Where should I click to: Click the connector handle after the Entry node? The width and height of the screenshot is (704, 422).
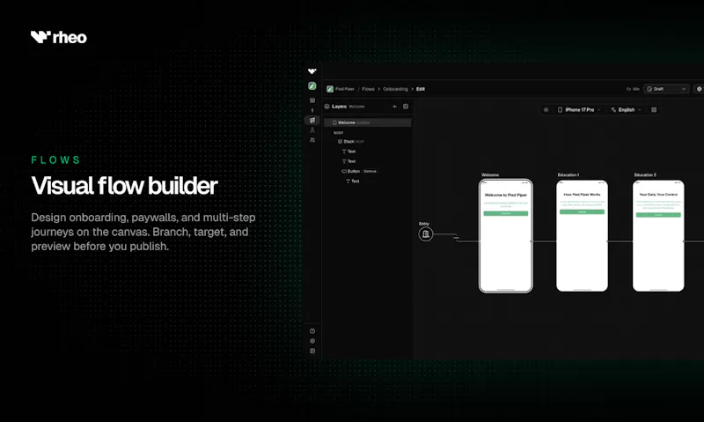(x=456, y=237)
